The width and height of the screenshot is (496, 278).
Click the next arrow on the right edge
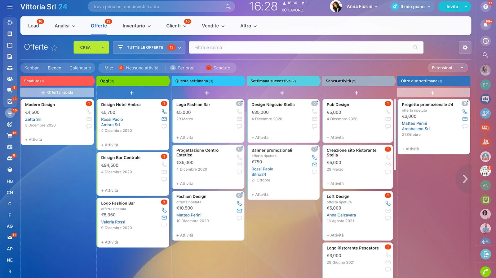[x=465, y=179]
